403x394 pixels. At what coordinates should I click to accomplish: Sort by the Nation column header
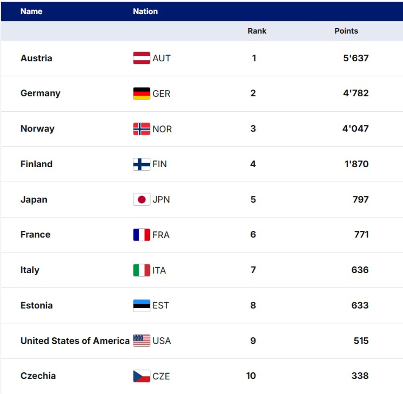145,11
